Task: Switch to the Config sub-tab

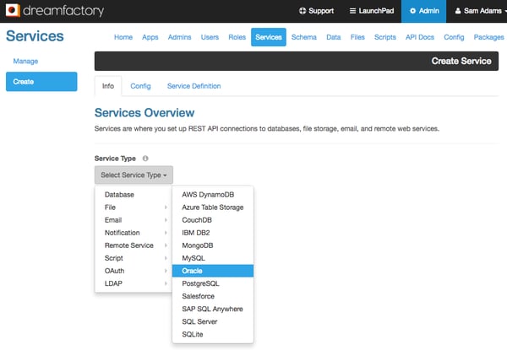Action: 140,86
